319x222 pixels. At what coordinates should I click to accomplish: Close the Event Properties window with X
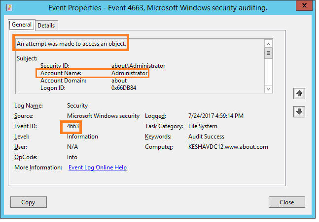305,7
